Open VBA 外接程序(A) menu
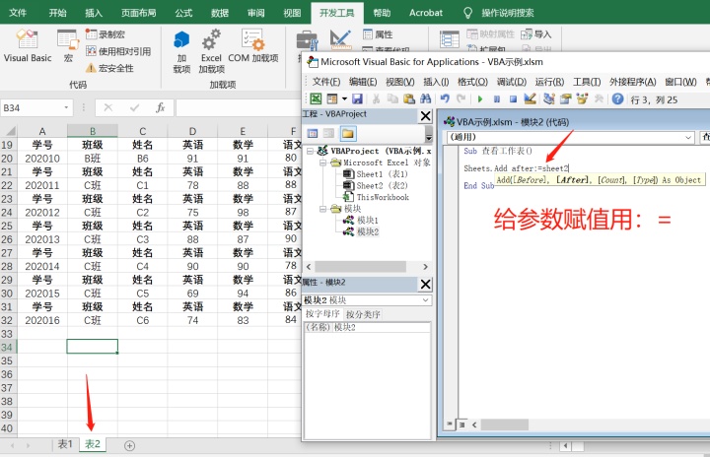 632,82
